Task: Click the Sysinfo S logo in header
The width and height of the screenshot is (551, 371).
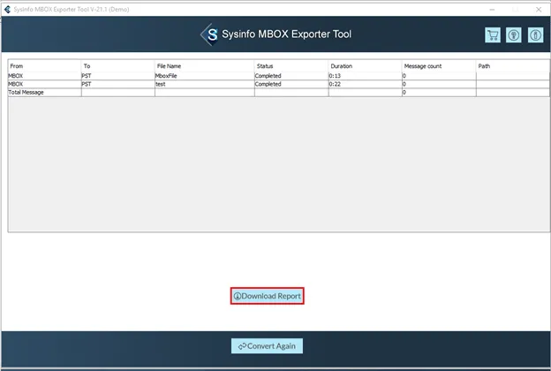Action: point(209,34)
